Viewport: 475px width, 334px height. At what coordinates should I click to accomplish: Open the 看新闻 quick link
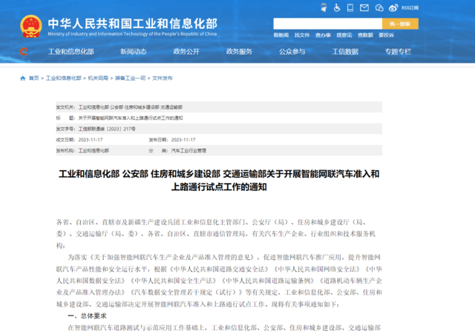[x=281, y=35]
